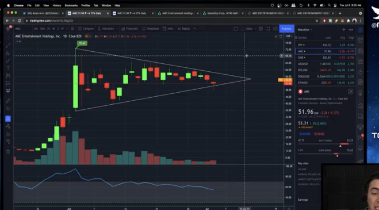This screenshot has height=210, width=379.
Task: Open the Bookmarks menu in menu bar
Action: tap(71, 5)
